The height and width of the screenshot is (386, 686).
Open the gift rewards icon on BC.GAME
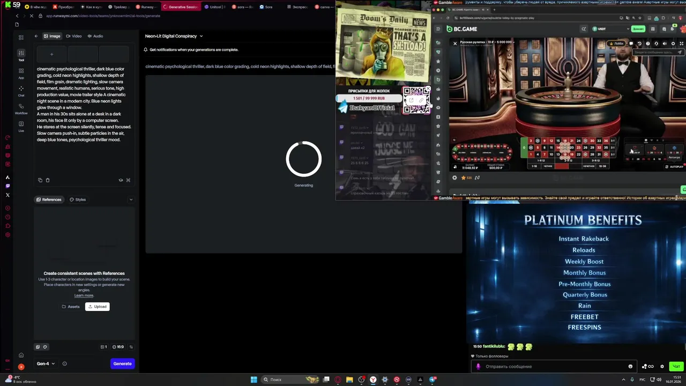click(652, 29)
